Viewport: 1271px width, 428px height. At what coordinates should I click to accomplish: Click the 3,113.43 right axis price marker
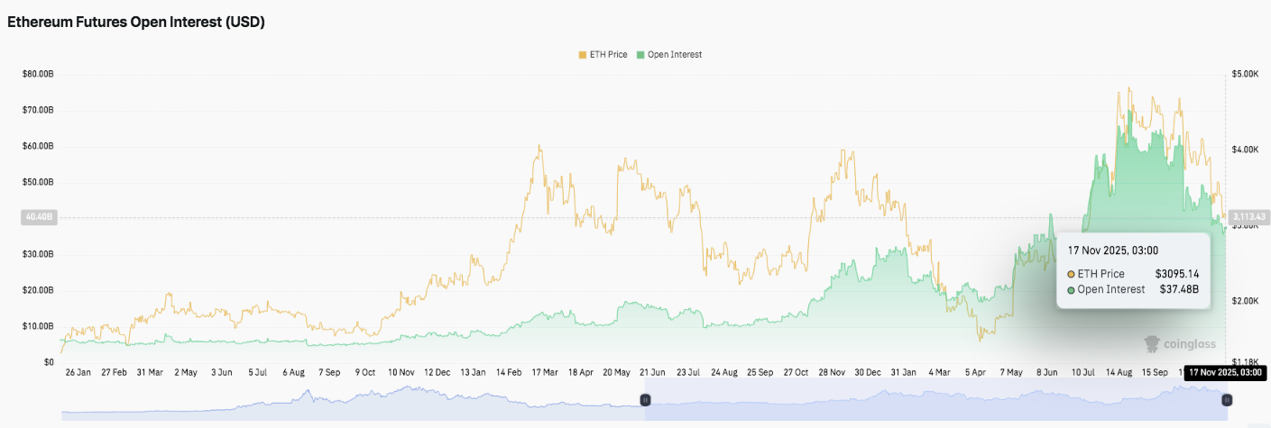coord(1248,217)
